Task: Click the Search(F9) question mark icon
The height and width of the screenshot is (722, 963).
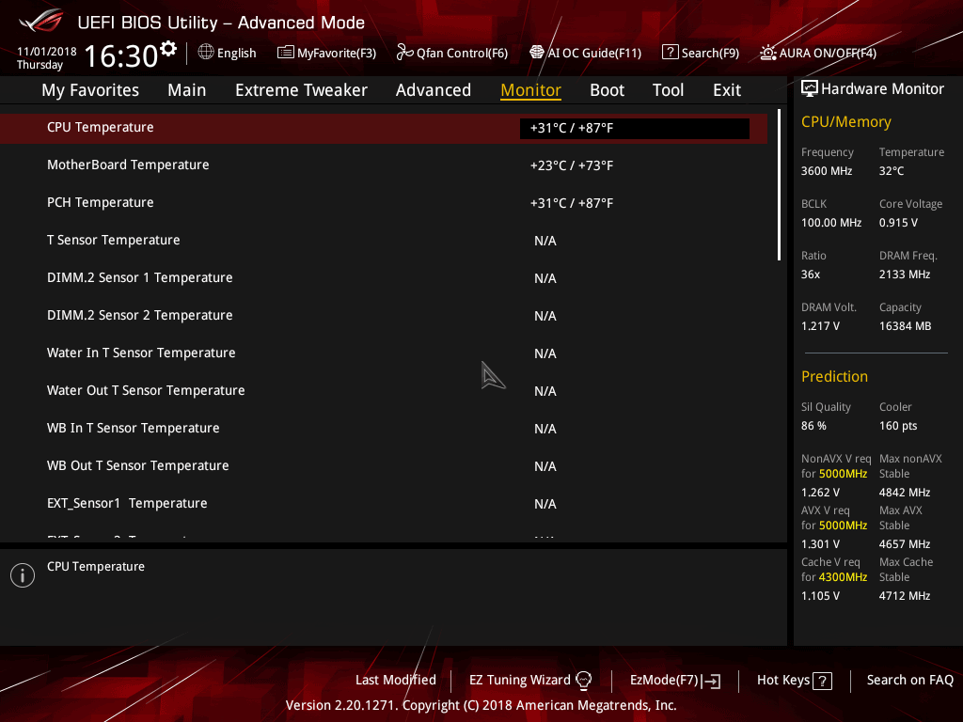Action: (670, 53)
